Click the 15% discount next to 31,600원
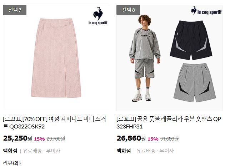 153,139
